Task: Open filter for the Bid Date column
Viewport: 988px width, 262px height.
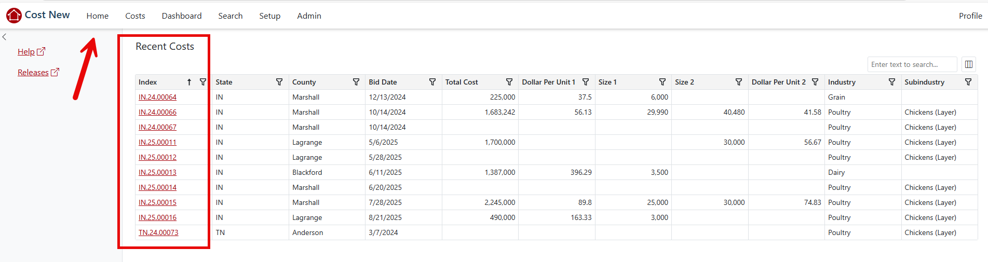Action: (x=432, y=82)
